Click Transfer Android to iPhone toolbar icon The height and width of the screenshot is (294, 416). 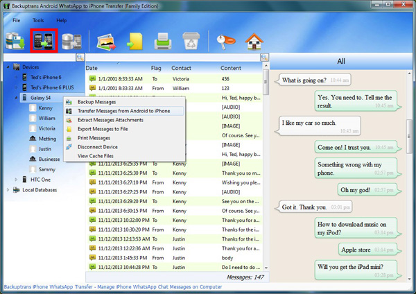coord(44,41)
